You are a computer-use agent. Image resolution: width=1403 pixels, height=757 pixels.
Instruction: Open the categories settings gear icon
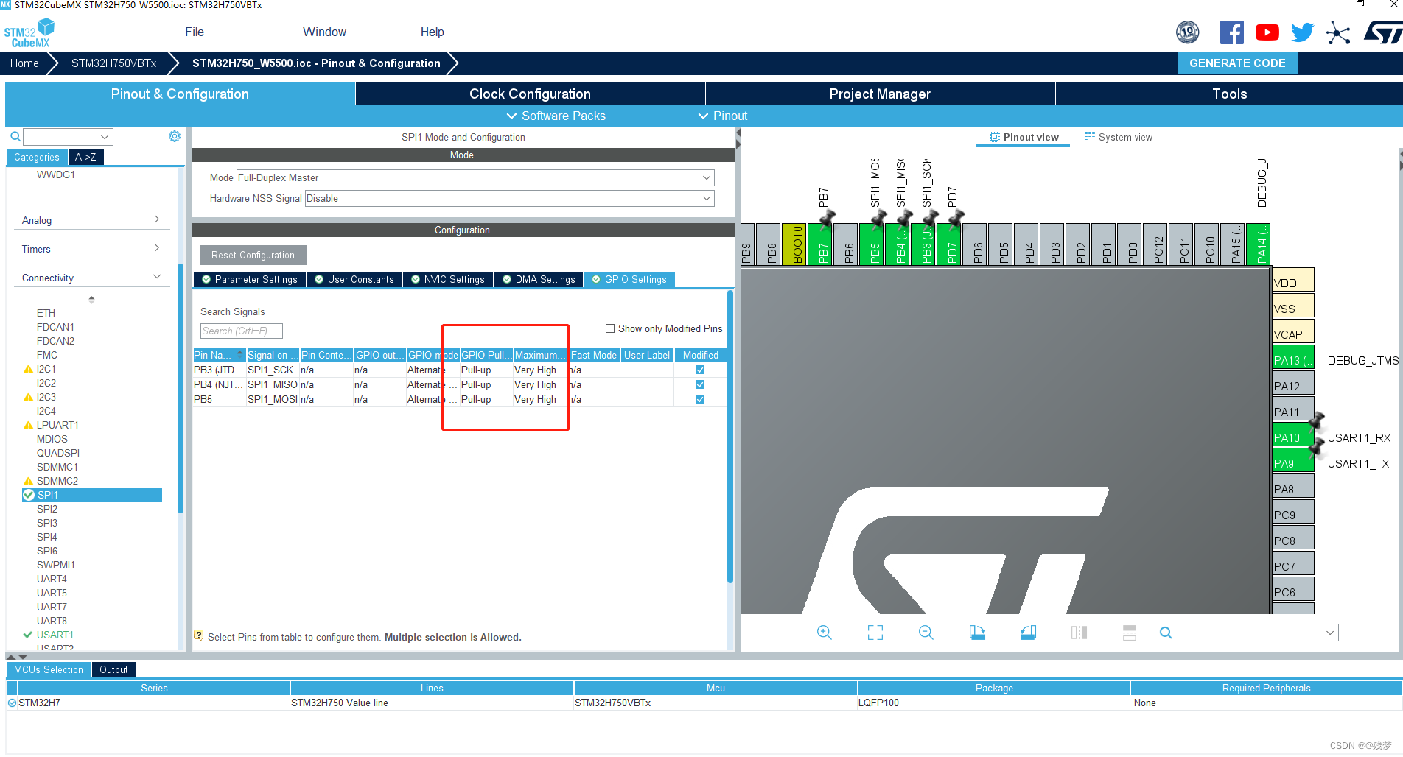pos(175,136)
